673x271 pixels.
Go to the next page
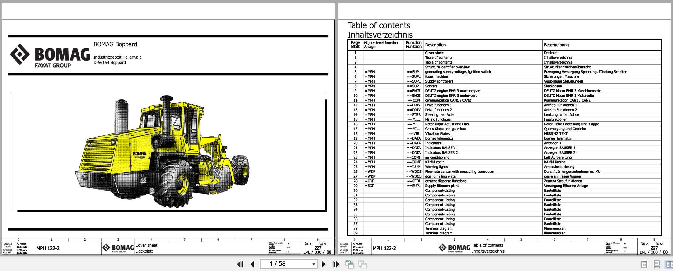click(x=323, y=264)
